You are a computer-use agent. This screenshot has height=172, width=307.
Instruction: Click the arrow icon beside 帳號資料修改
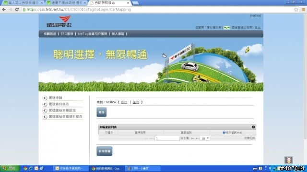45,104
